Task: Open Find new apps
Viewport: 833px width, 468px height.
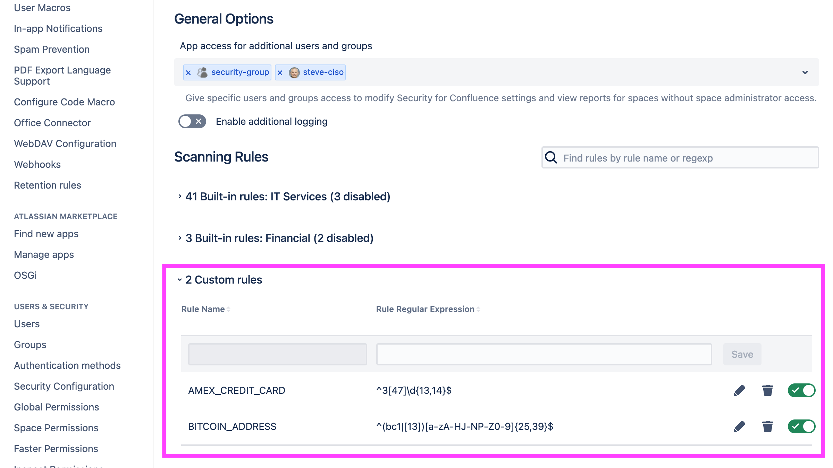Action: [x=46, y=233]
